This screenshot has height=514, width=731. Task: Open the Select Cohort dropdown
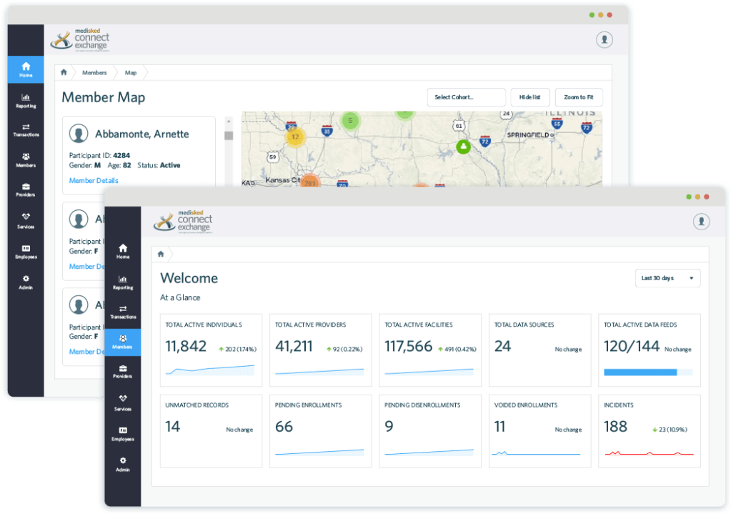click(x=466, y=97)
